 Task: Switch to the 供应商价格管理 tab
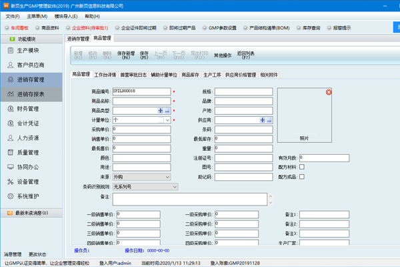click(240, 75)
